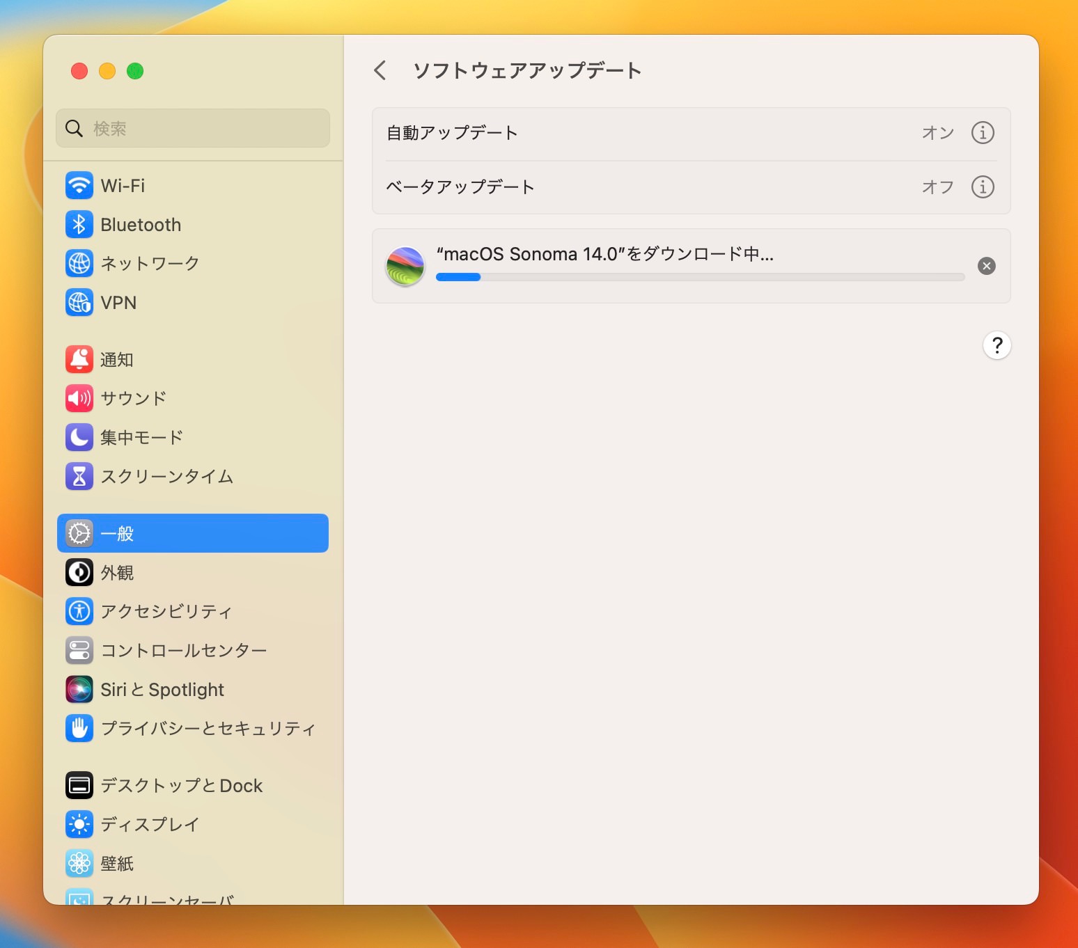Click the オン value for 自動アップデート

point(937,132)
